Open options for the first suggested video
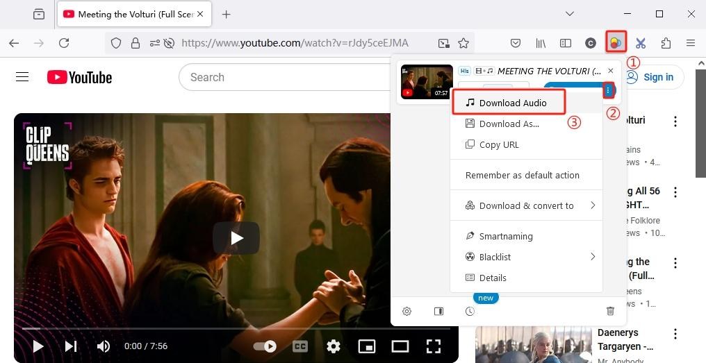The width and height of the screenshot is (706, 363). coord(675,121)
